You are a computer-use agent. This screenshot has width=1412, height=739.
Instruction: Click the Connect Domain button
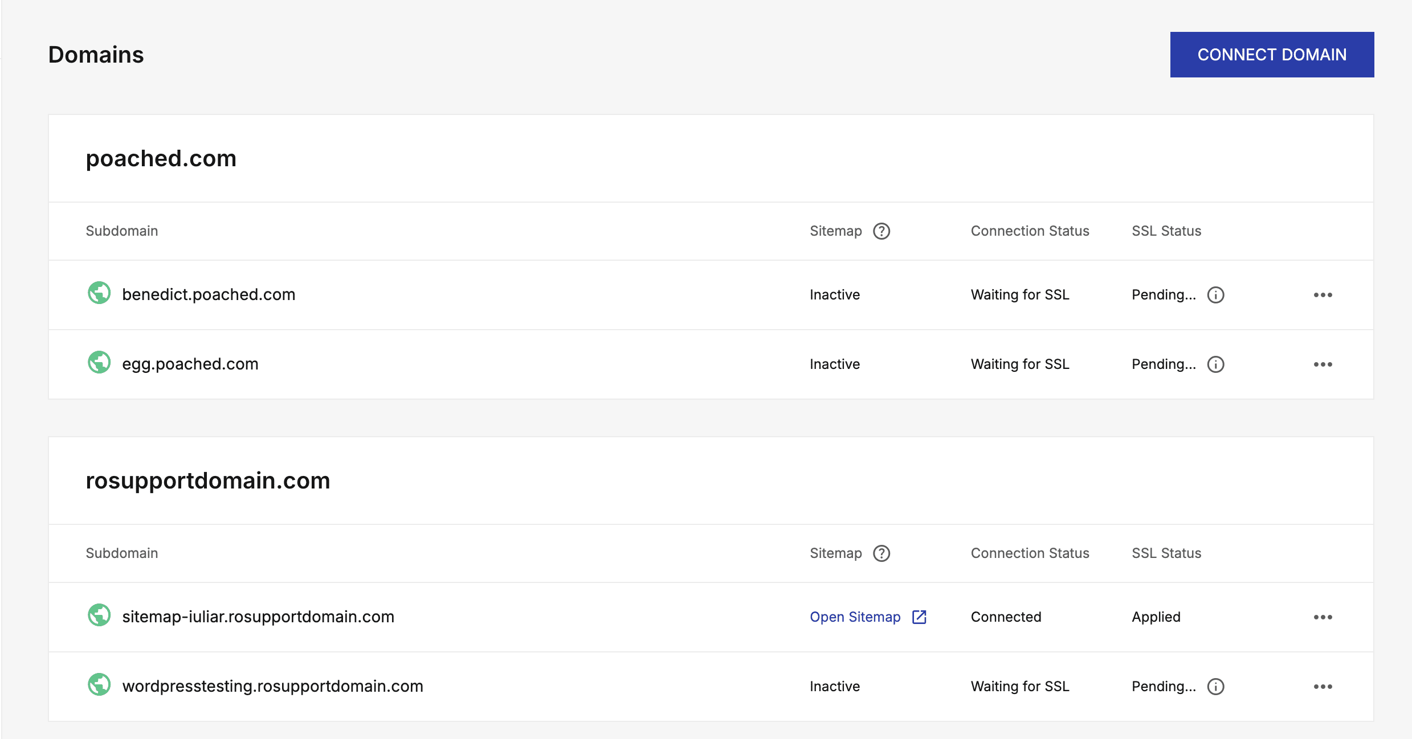tap(1271, 55)
